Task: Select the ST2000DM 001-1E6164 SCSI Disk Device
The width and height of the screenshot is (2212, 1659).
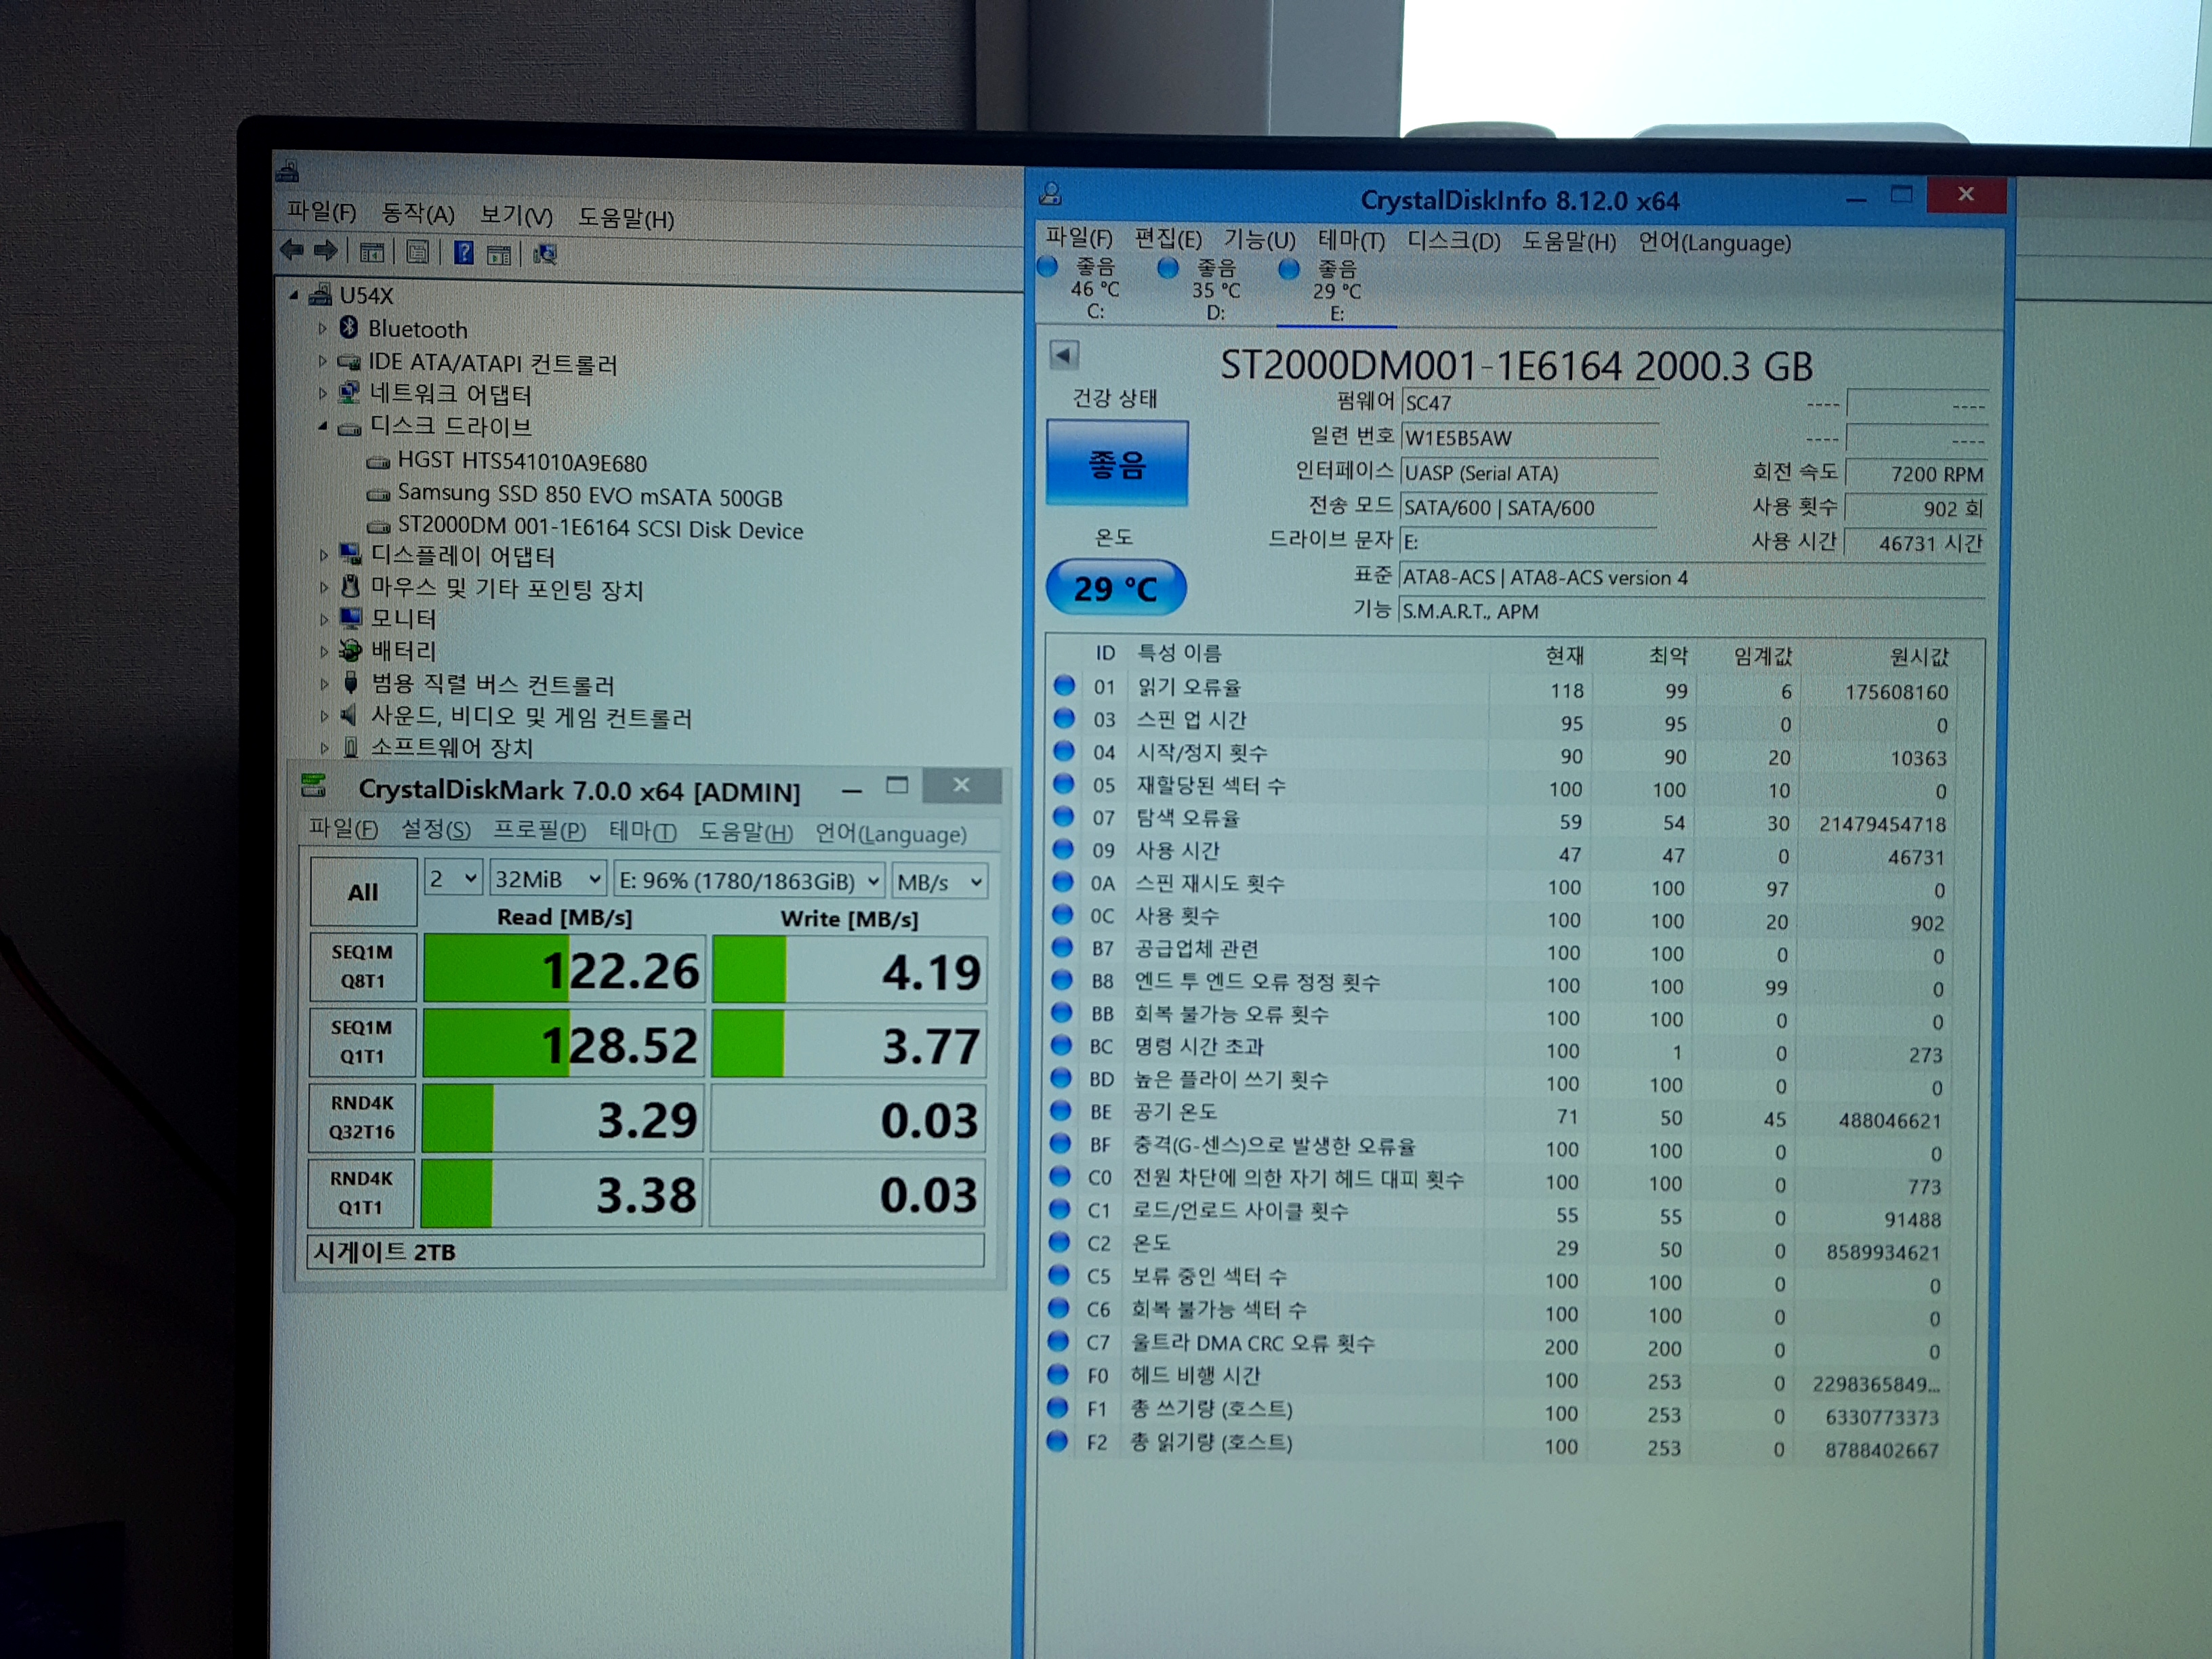Action: point(600,528)
